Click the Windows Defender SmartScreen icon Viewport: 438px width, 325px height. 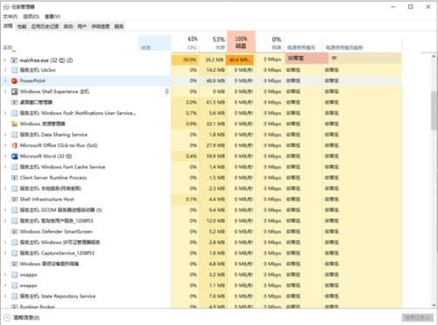point(14,232)
